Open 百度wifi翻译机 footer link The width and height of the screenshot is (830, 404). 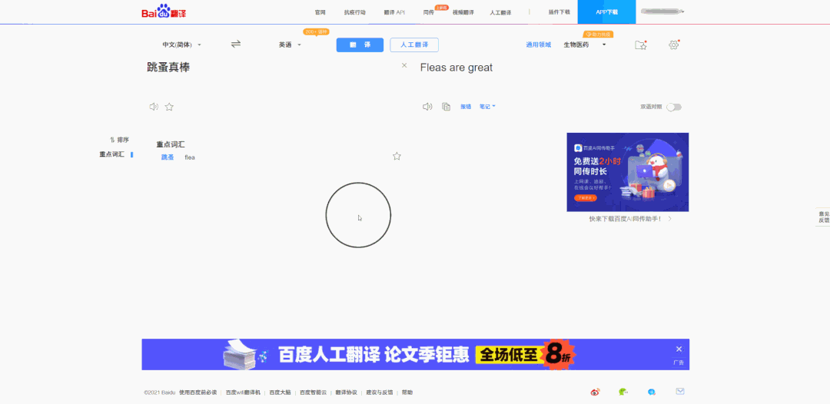pyautogui.click(x=243, y=392)
